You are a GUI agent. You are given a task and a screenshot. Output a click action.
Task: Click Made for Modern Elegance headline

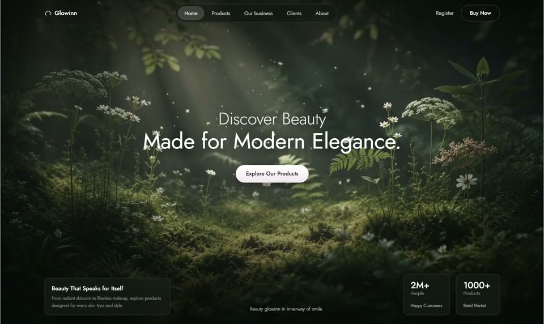(x=271, y=141)
